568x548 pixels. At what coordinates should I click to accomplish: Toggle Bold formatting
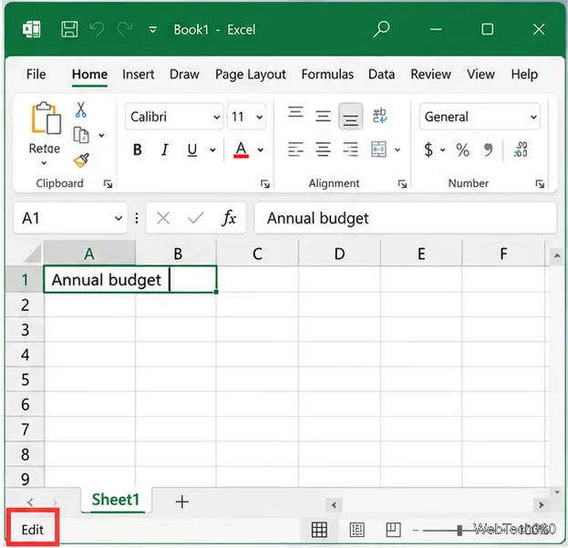(138, 150)
